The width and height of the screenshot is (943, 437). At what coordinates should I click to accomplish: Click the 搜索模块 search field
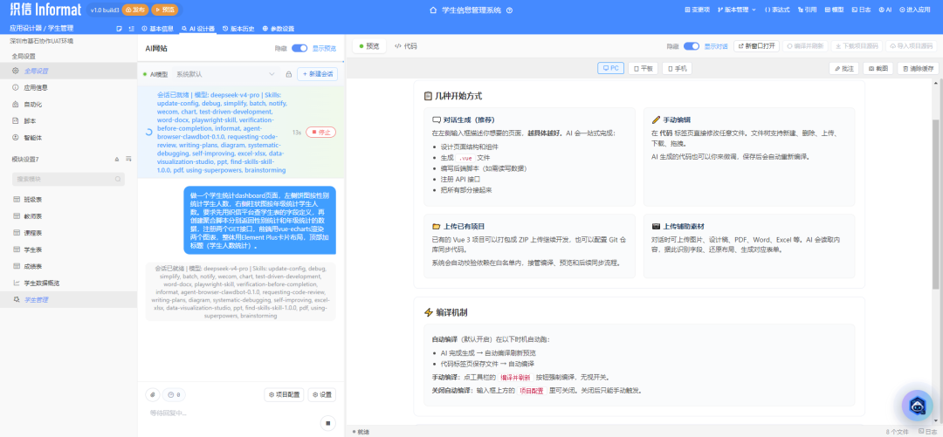pyautogui.click(x=69, y=179)
